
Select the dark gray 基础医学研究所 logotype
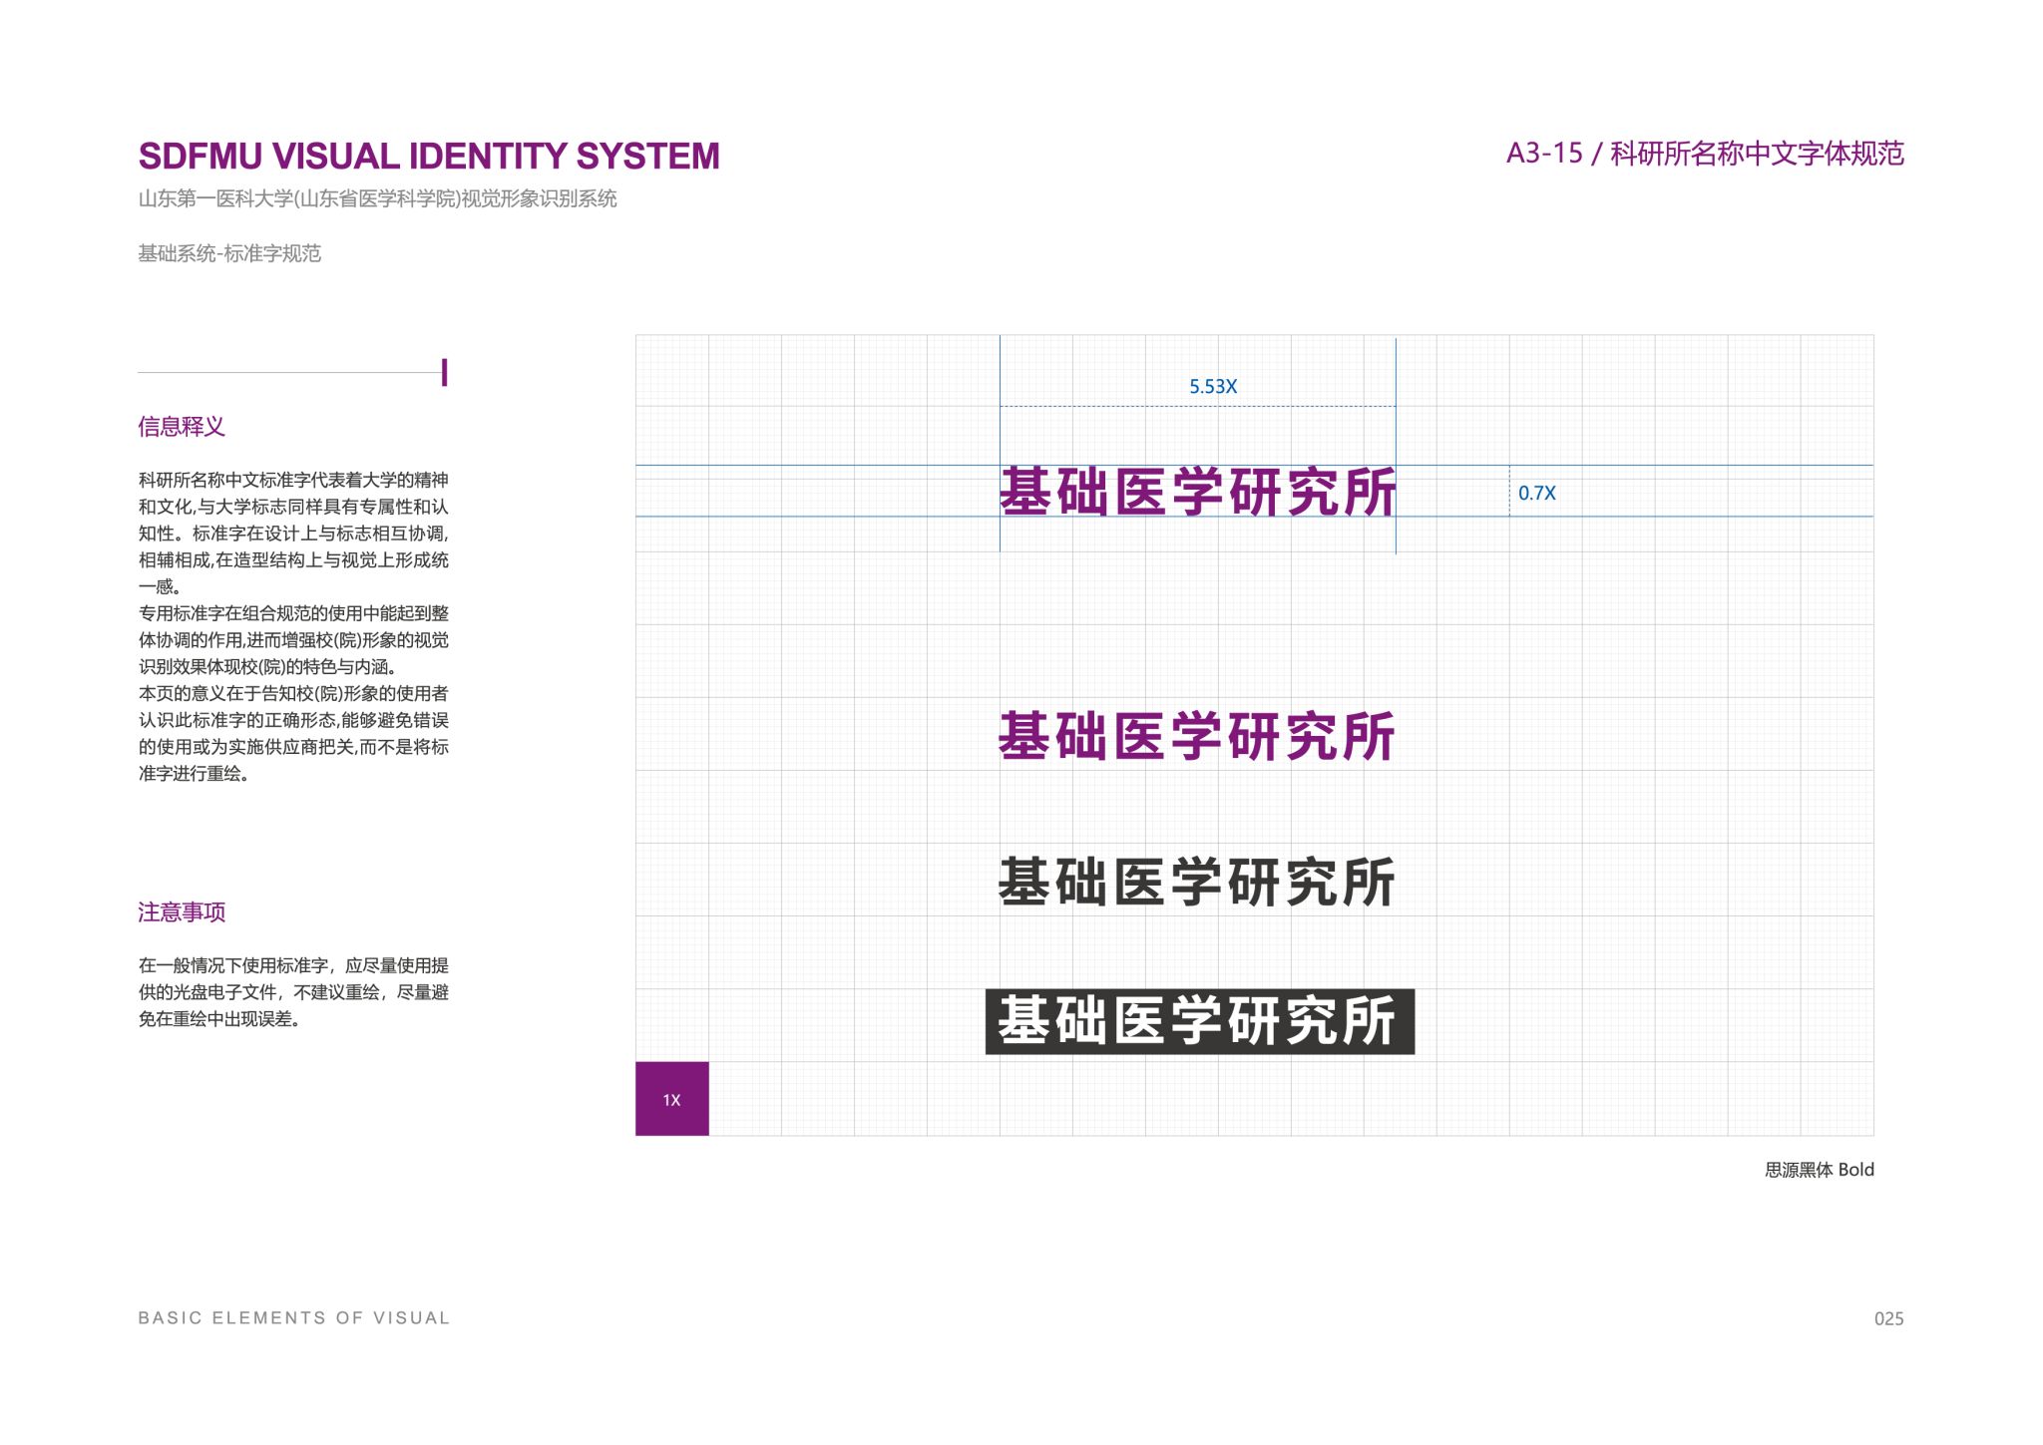tap(1196, 883)
